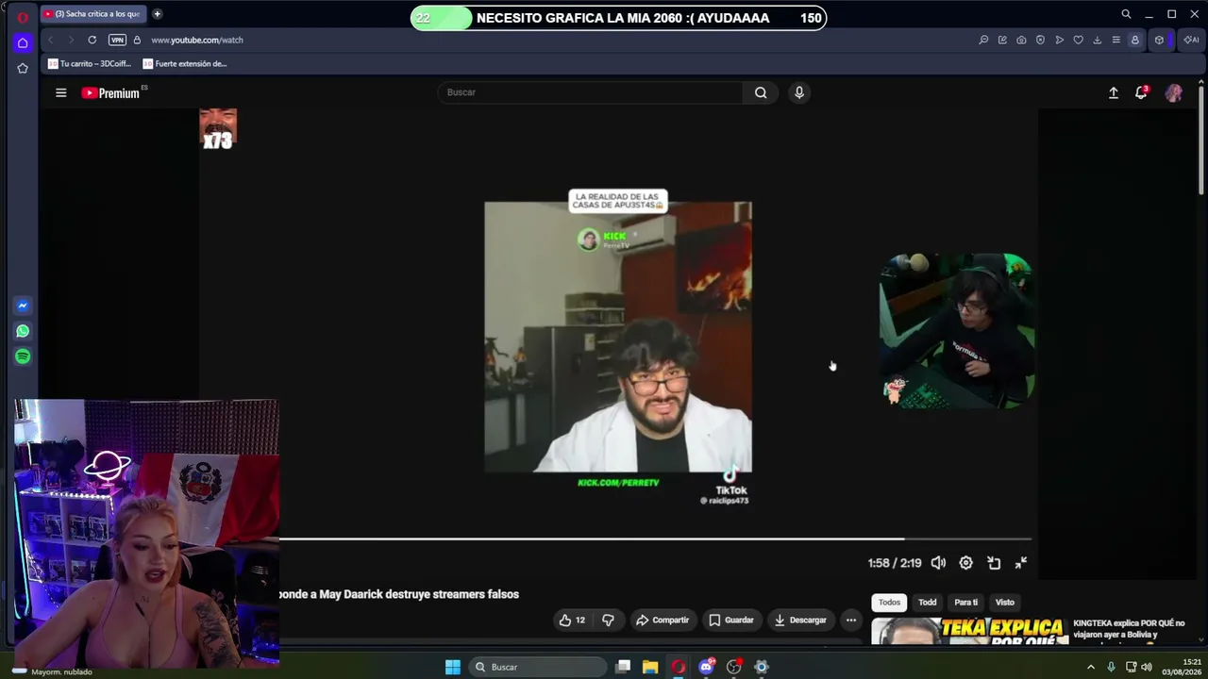The height and width of the screenshot is (679, 1208).
Task: Open the page zoom/find tool in toolbar
Action: click(983, 40)
